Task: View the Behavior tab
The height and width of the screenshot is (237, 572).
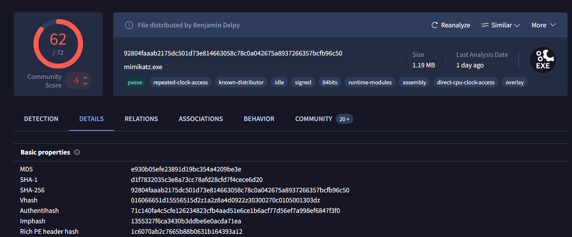Action: [x=259, y=119]
